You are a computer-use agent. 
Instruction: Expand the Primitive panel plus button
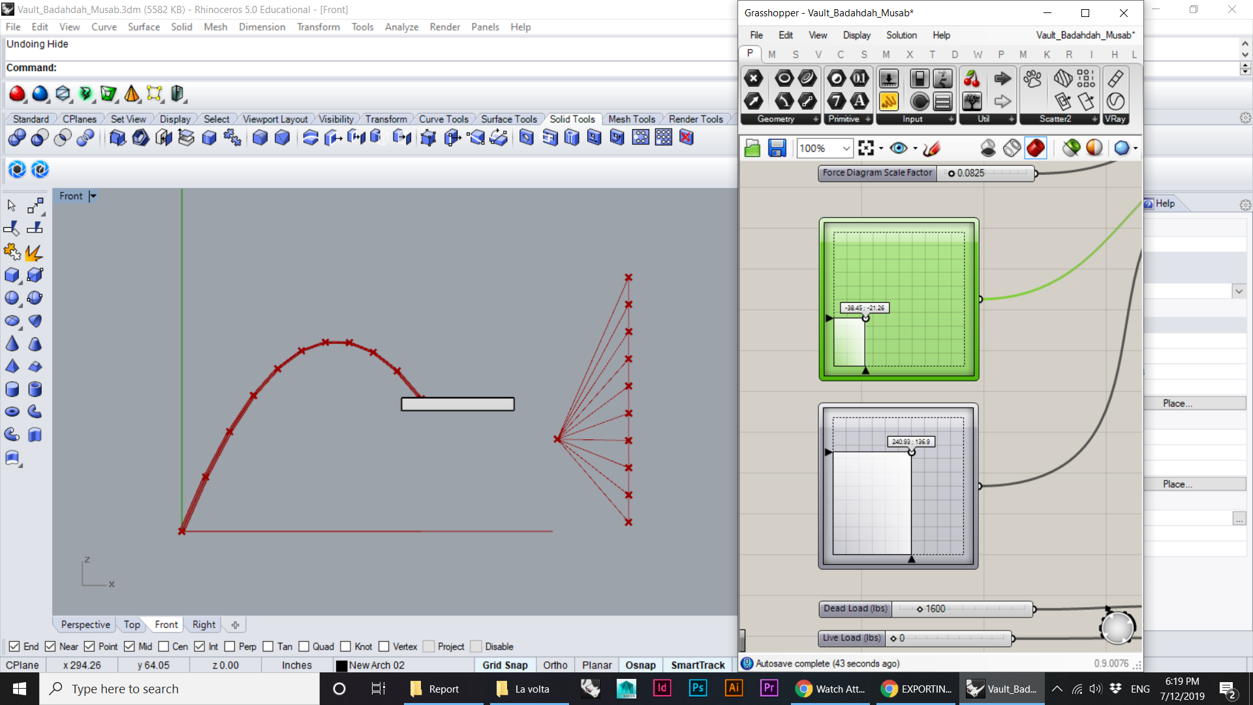pos(868,119)
